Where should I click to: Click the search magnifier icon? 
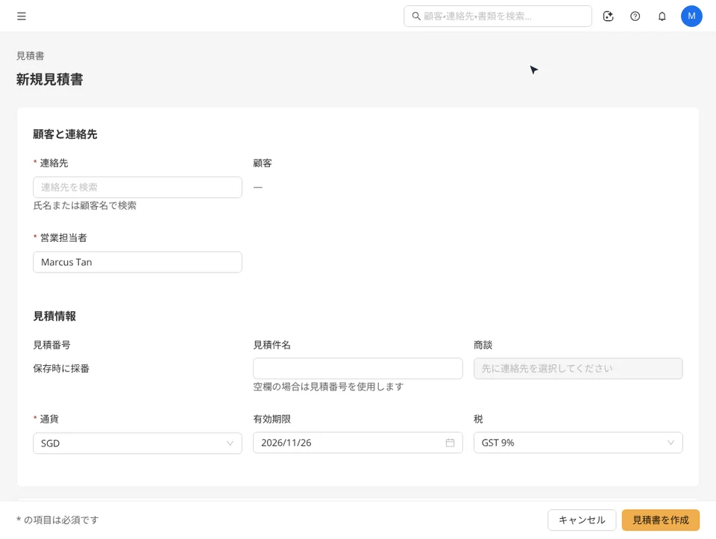(x=416, y=16)
